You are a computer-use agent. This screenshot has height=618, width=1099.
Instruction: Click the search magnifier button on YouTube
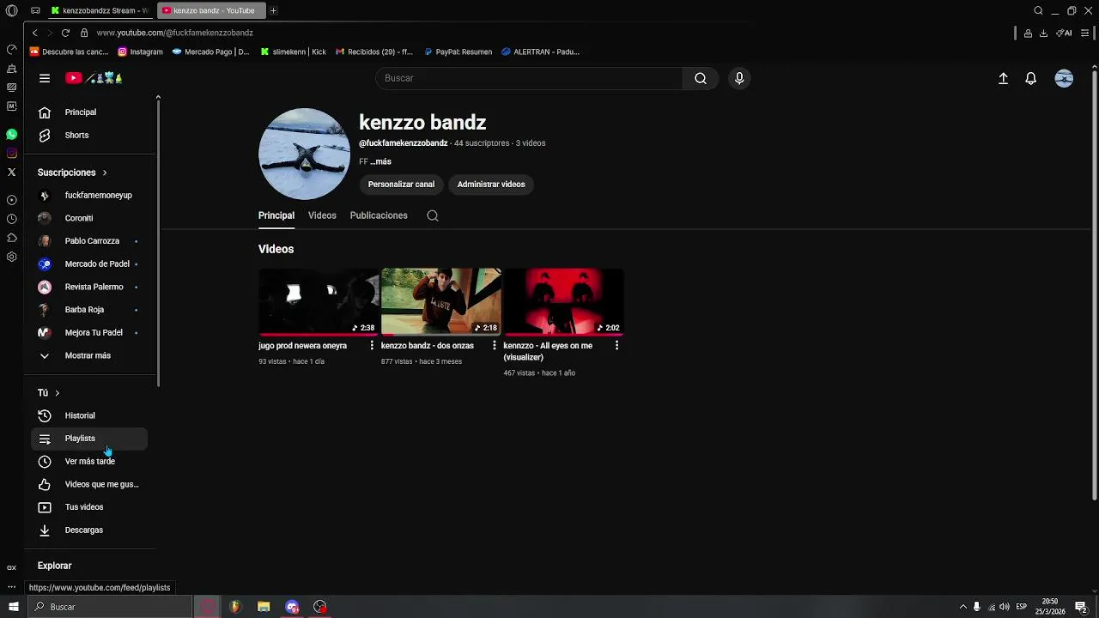tap(701, 78)
